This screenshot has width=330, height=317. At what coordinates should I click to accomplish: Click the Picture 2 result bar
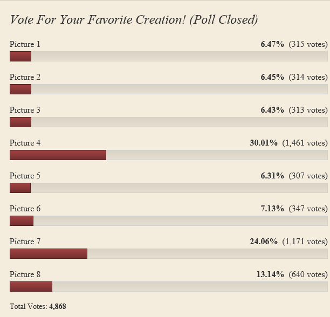pos(20,89)
